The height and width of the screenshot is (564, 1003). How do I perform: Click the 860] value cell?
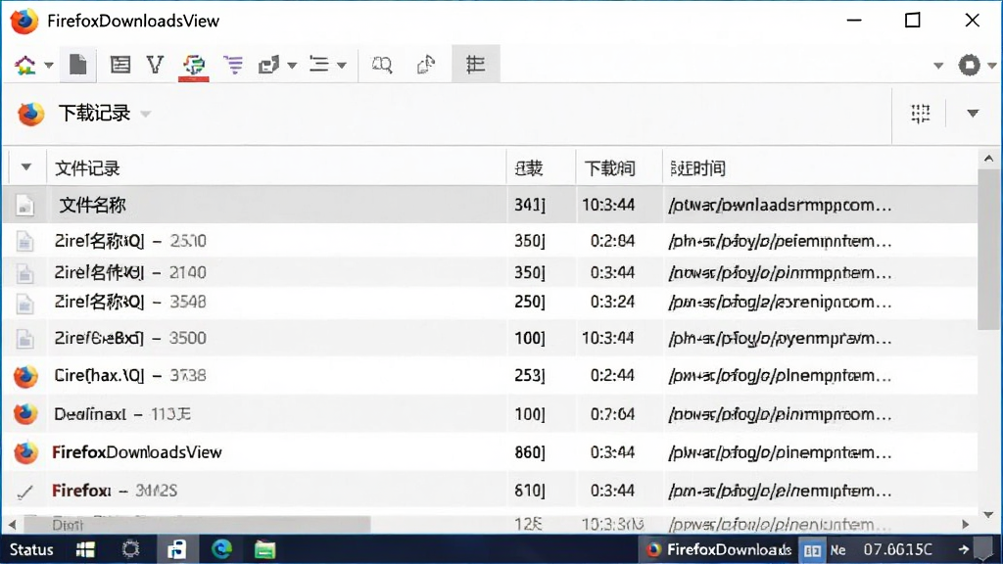(x=530, y=452)
